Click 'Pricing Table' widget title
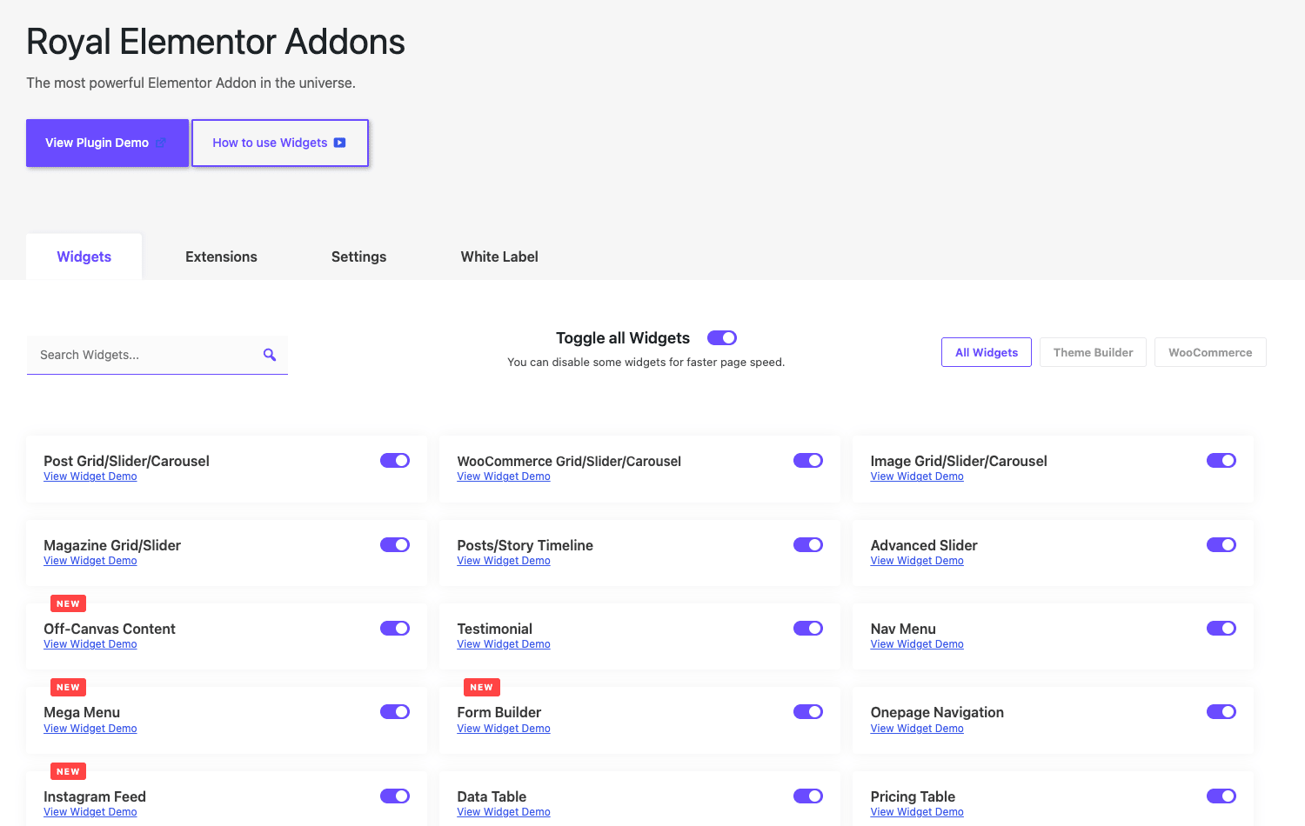 point(913,796)
